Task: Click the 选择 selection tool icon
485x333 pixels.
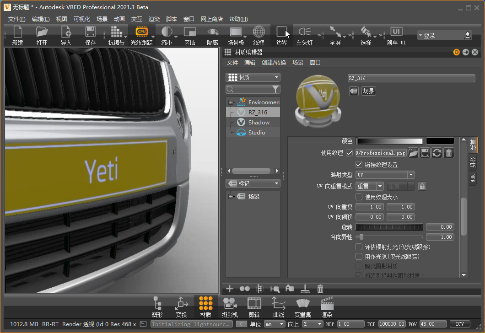Action: click(x=366, y=36)
